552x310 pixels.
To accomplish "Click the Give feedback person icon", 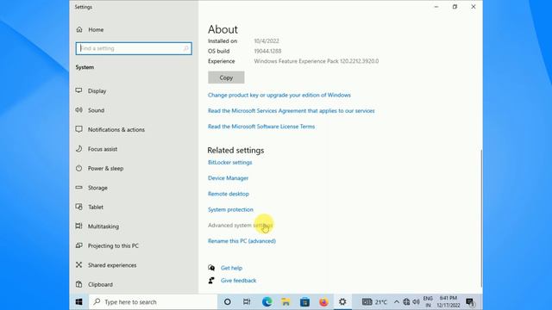I will [x=211, y=281].
